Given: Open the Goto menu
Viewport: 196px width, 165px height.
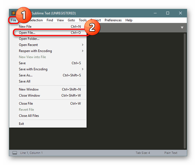Looking at the screenshot, I should pyautogui.click(x=71, y=20).
